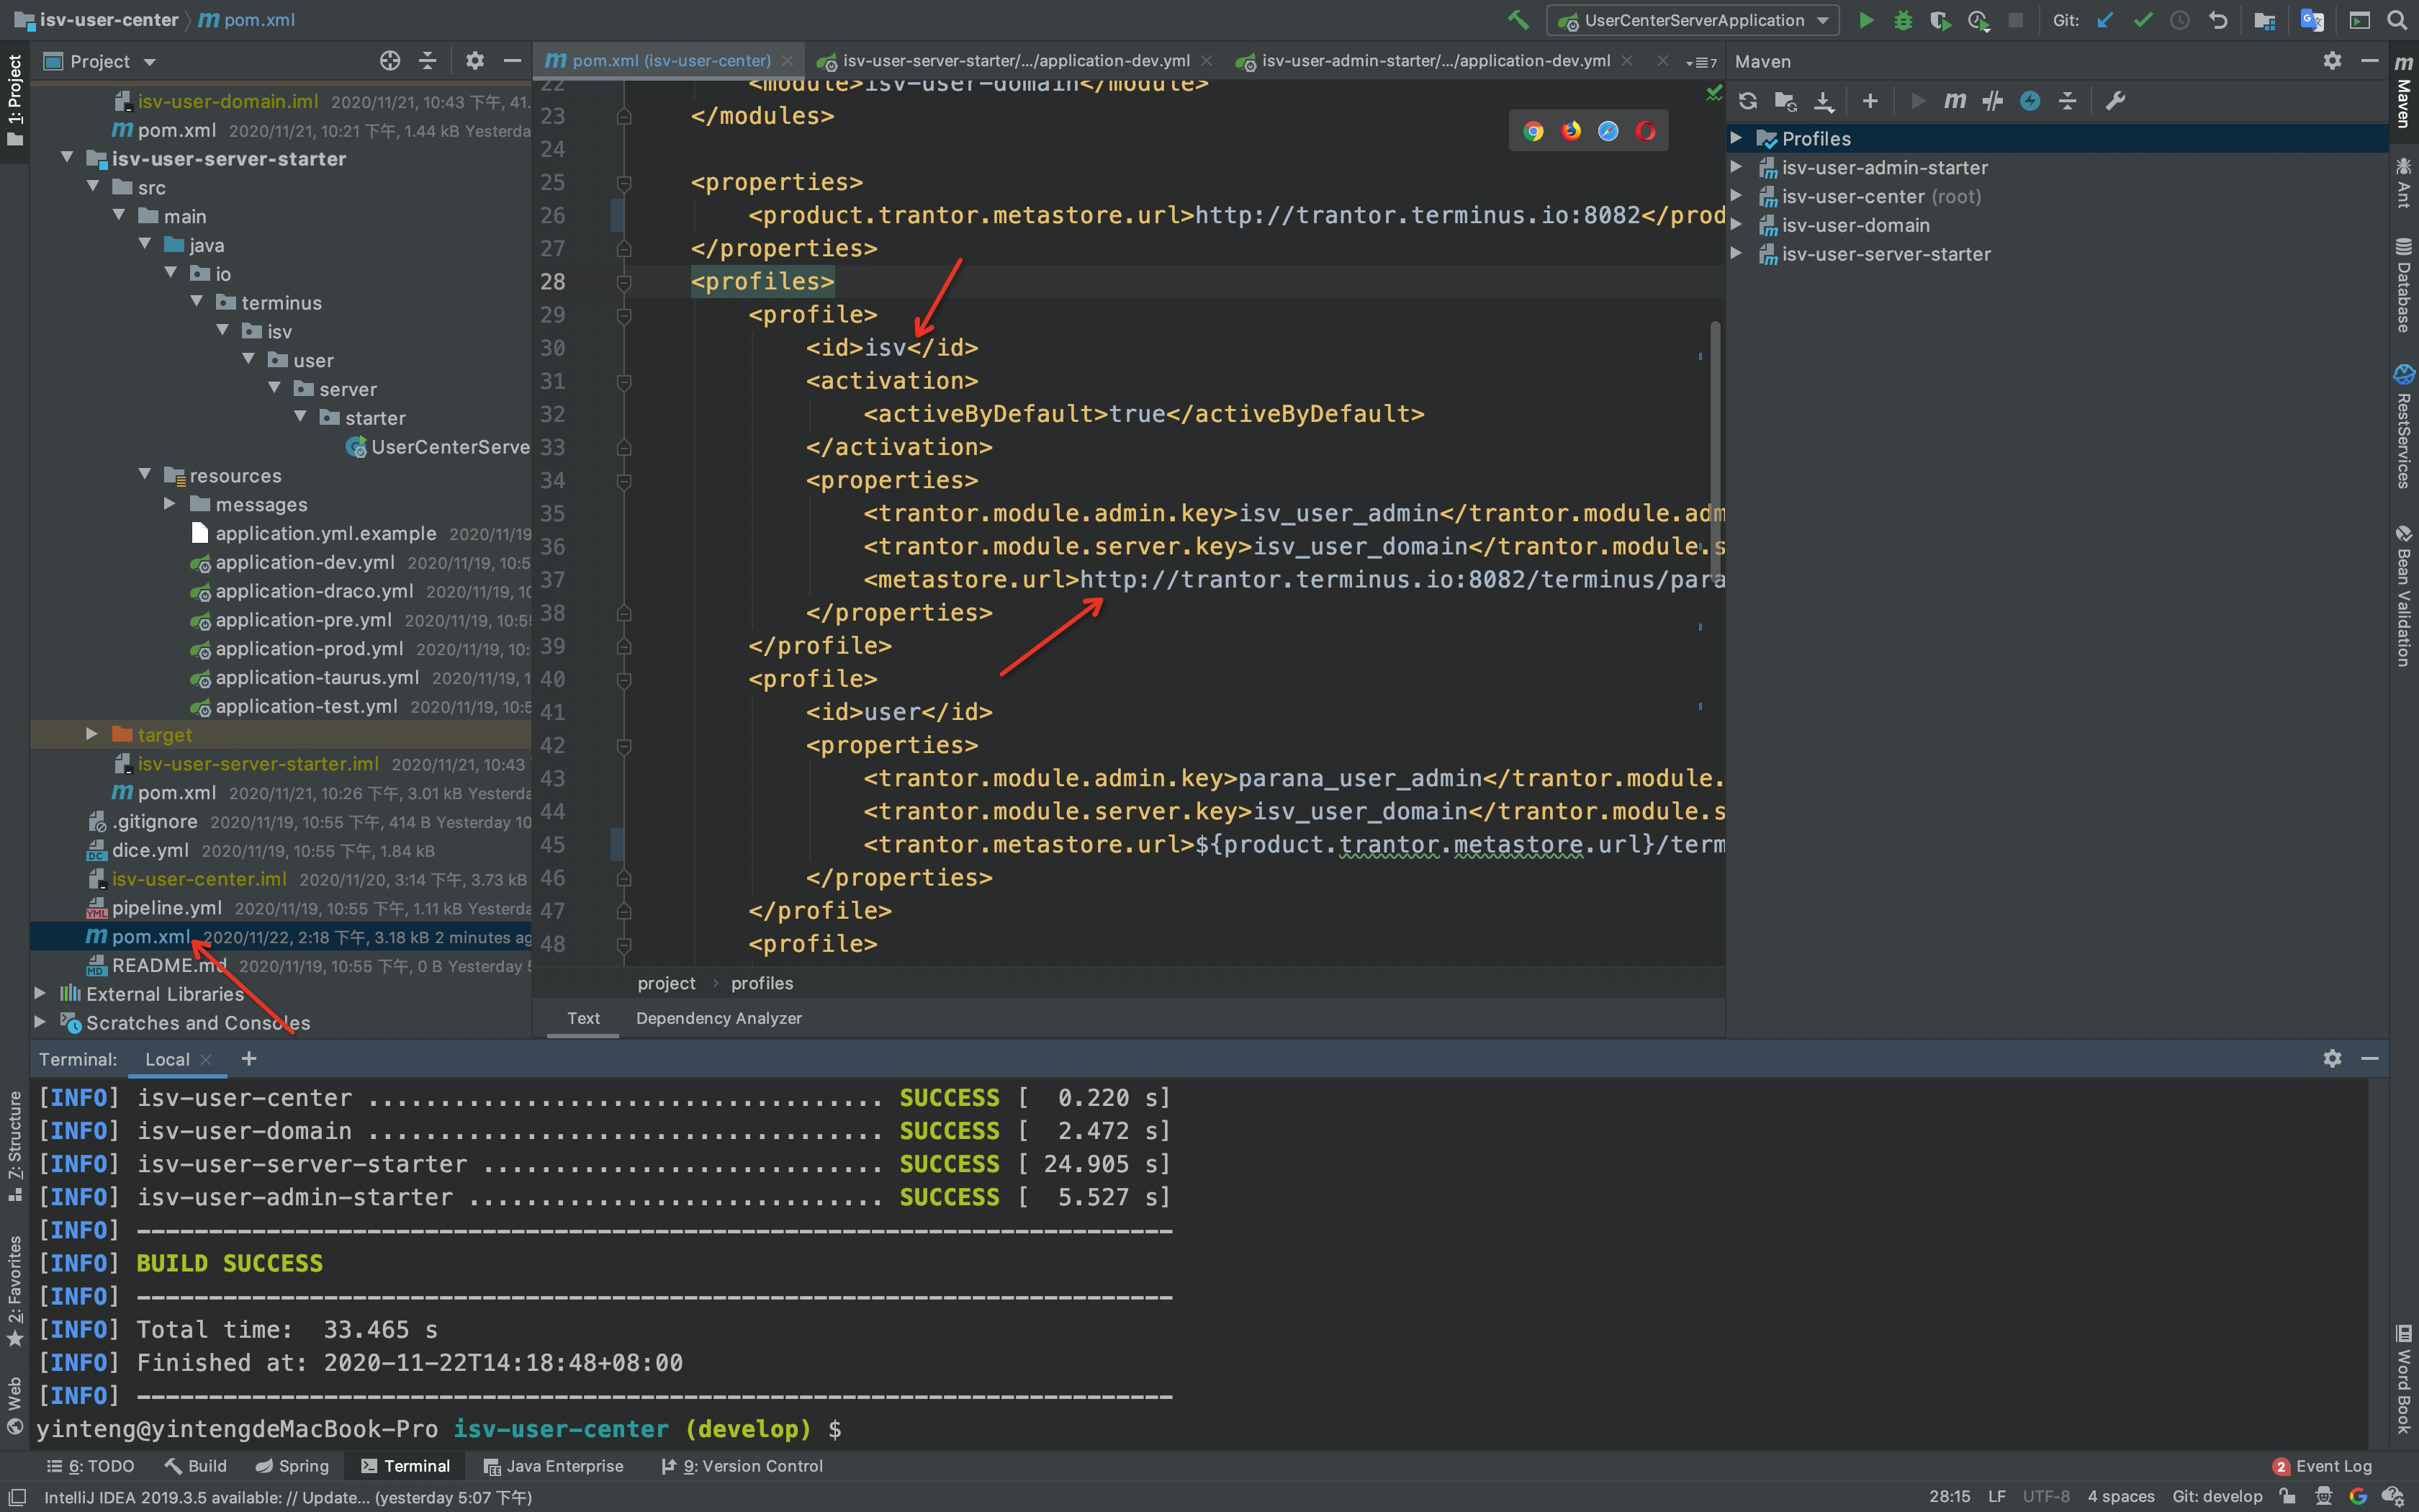Toggle the Maven tool window stripe button
Screen dimensions: 2419x1512
[2404, 92]
